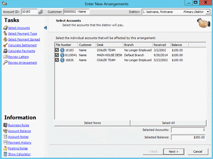Minimize the Enter New Arrangements window
Screen dimensions: 213x159
pyautogui.click(x=189, y=3)
